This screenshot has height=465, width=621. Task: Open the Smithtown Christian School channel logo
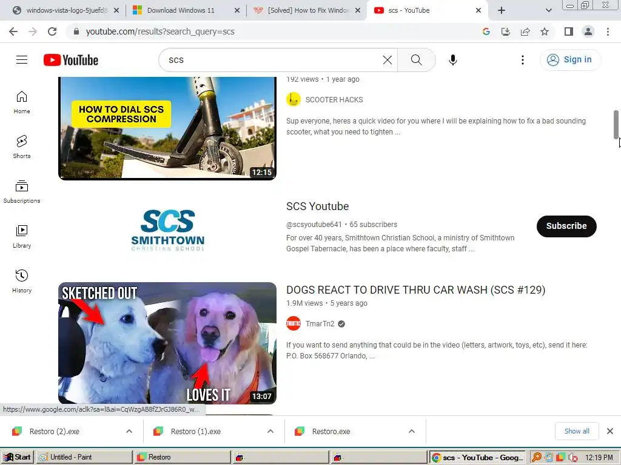167,229
